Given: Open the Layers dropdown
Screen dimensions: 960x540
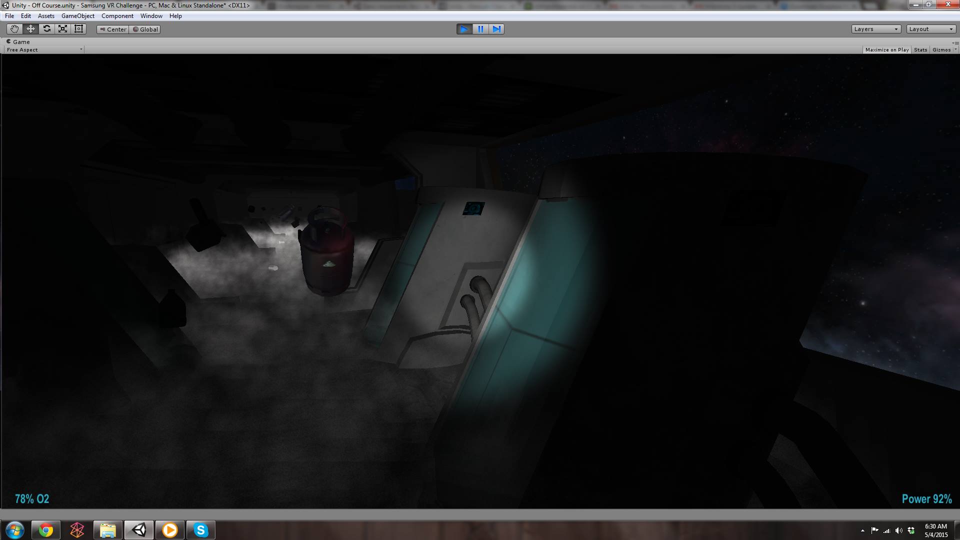Looking at the screenshot, I should coord(876,29).
